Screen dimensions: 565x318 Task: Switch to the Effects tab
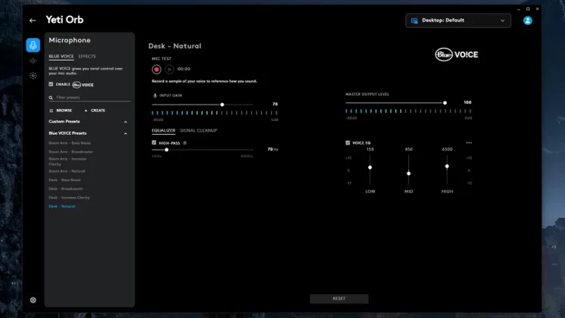pyautogui.click(x=87, y=57)
